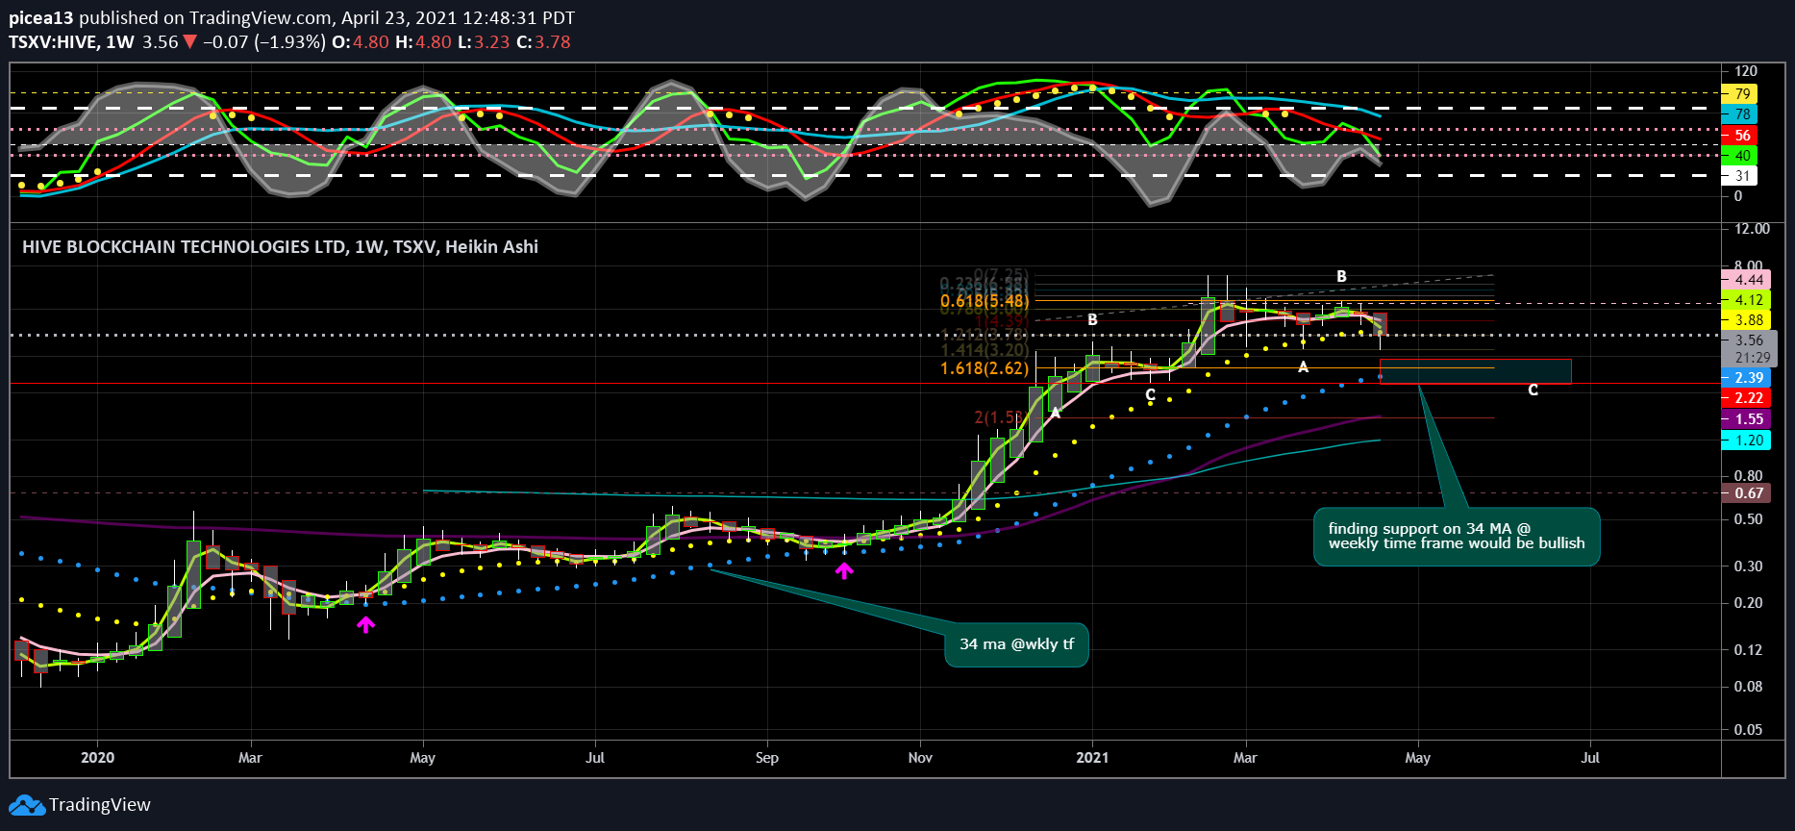1795x831 pixels.
Task: Select the wave label C beside the teal box
Action: (x=1533, y=390)
